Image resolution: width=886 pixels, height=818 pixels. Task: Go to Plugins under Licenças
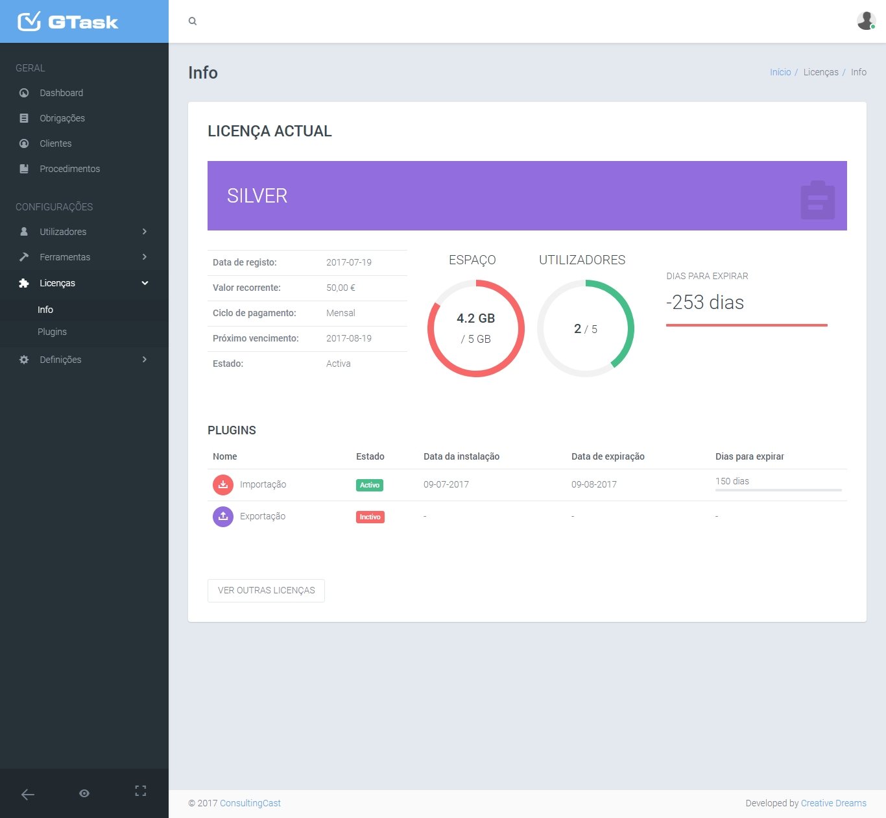pos(52,332)
